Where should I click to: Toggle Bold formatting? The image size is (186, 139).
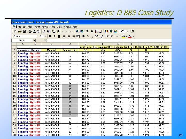(x=50, y=36)
